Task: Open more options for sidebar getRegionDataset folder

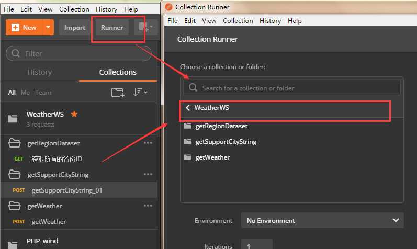Action: (148, 143)
